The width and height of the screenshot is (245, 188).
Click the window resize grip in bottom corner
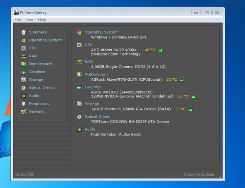(x=220, y=176)
